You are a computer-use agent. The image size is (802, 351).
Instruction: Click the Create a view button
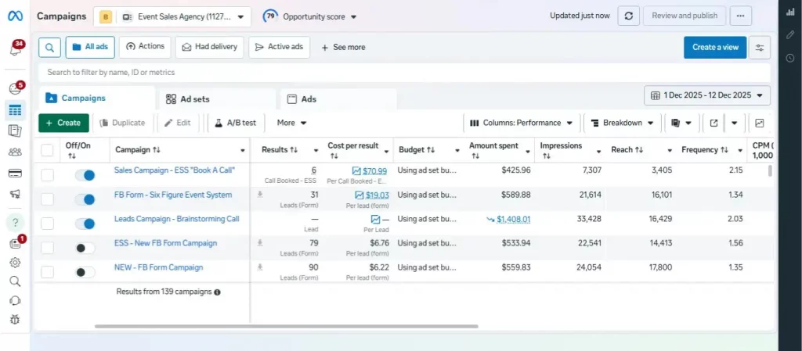click(714, 47)
